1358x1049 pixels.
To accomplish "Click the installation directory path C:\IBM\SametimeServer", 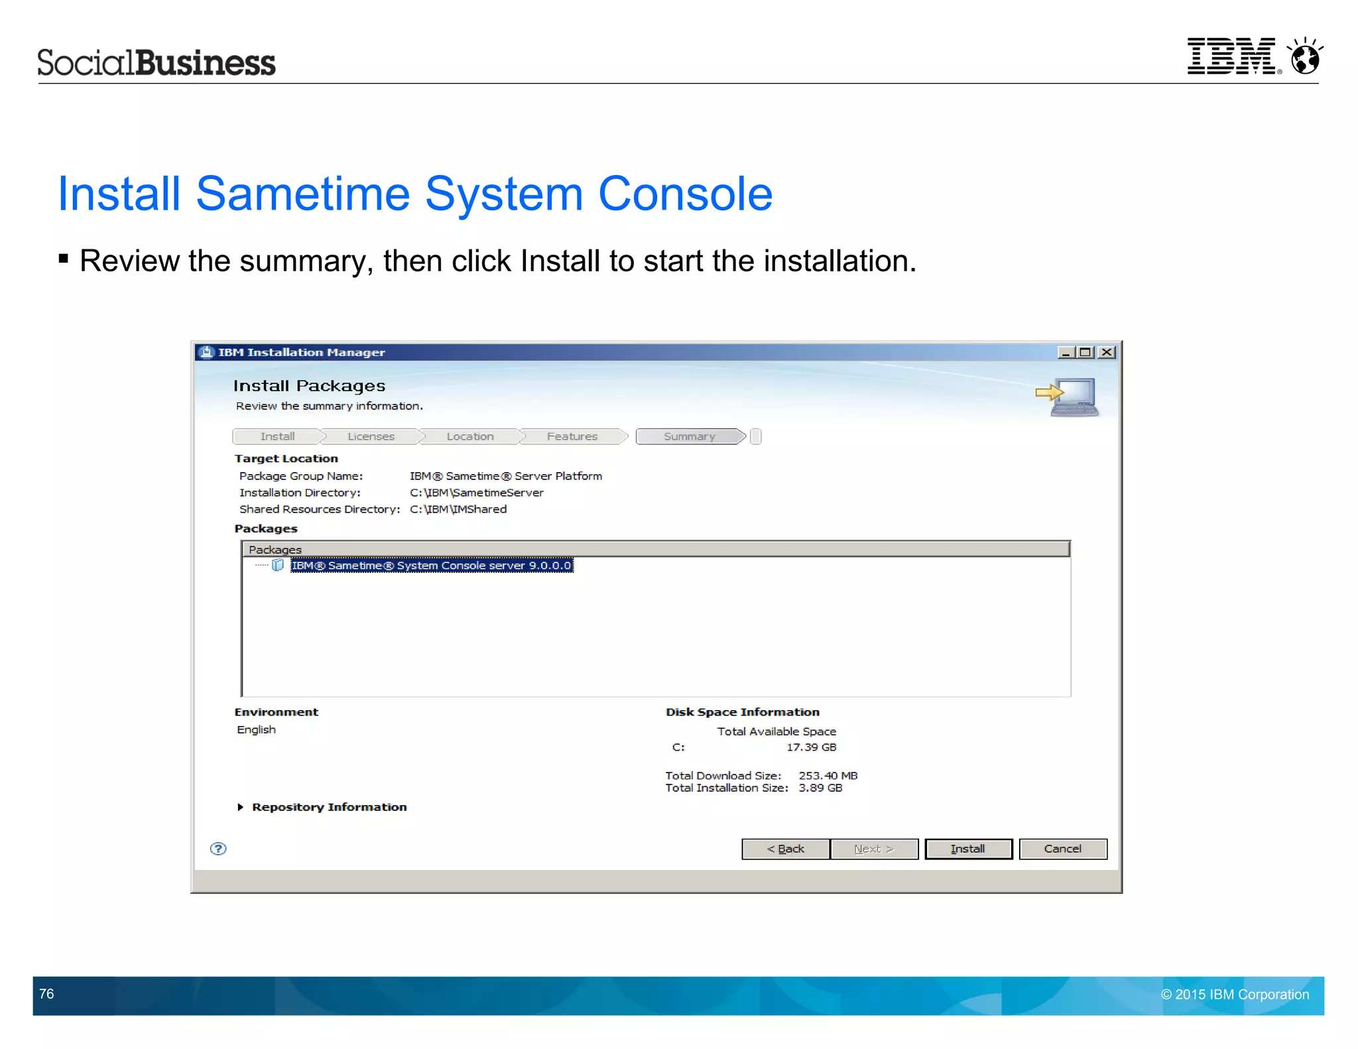I will point(477,493).
